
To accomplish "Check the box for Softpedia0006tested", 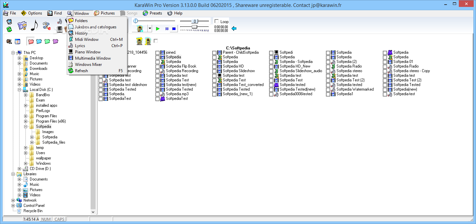I will coord(271,94).
